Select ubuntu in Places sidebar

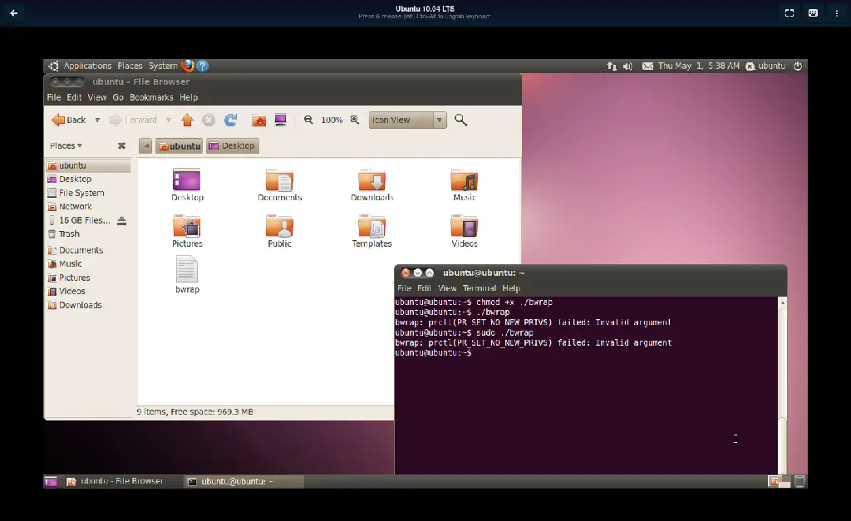[88, 165]
